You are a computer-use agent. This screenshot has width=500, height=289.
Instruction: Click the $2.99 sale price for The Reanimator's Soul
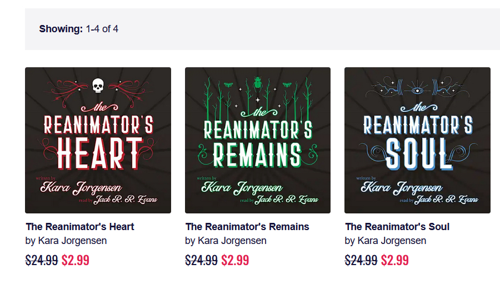pos(395,260)
